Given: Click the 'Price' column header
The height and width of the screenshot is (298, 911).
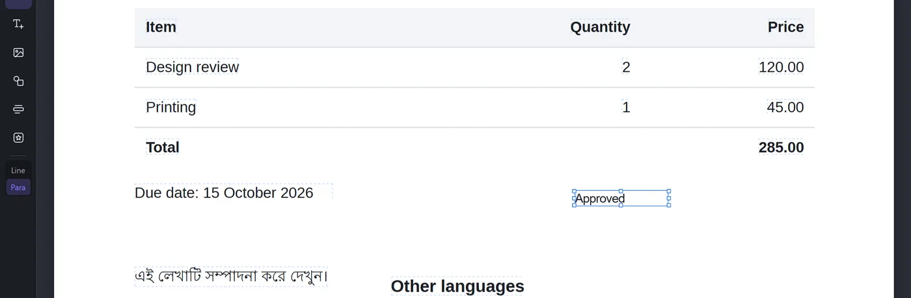Looking at the screenshot, I should point(785,27).
